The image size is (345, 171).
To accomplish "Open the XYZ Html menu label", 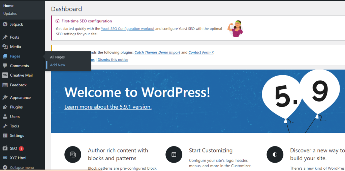I will pos(18,158).
